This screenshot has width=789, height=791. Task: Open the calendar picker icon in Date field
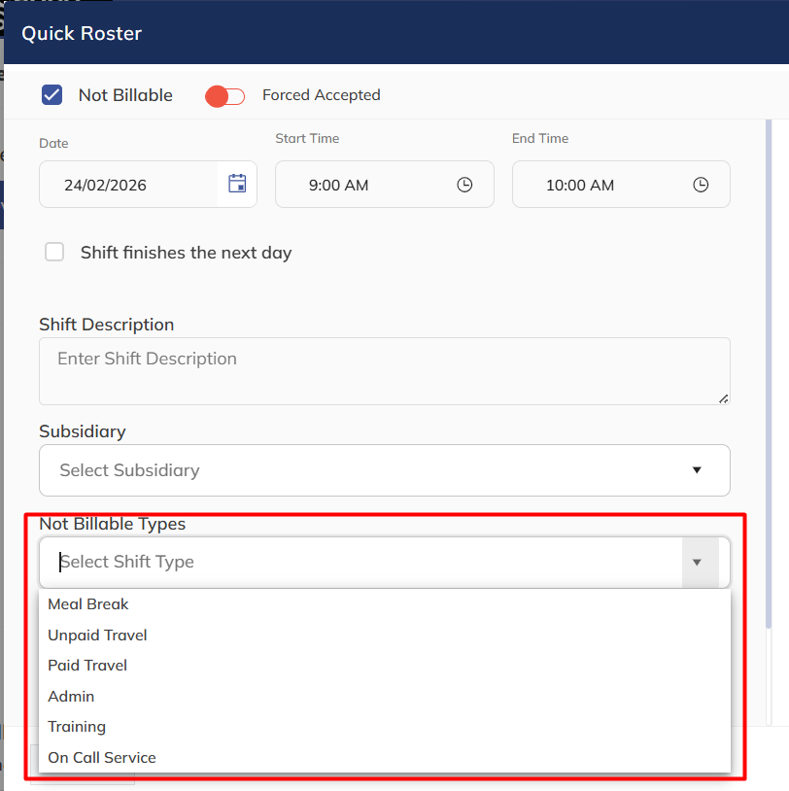tap(237, 184)
